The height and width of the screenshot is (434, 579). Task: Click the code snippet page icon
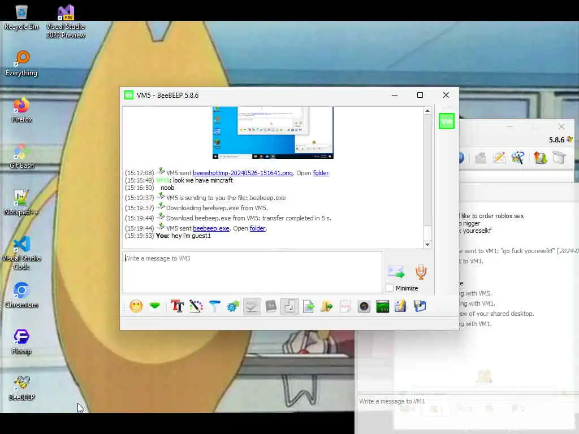[x=345, y=306]
